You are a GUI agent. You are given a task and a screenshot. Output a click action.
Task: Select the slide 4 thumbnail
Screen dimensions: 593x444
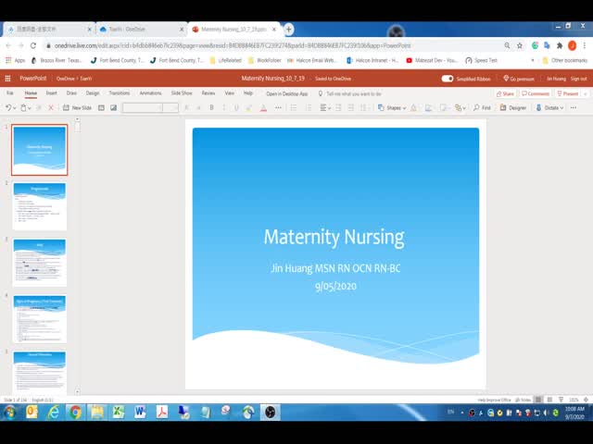click(x=40, y=319)
